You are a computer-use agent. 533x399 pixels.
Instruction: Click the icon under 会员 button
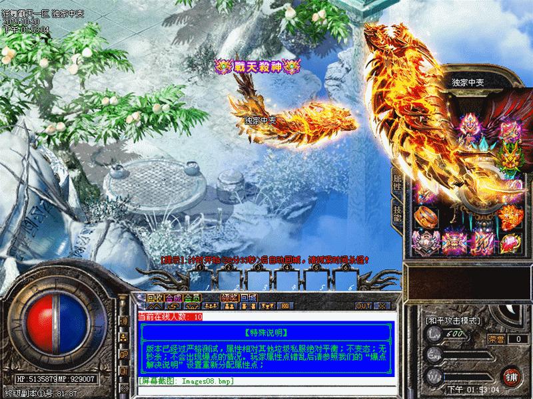tap(192, 306)
